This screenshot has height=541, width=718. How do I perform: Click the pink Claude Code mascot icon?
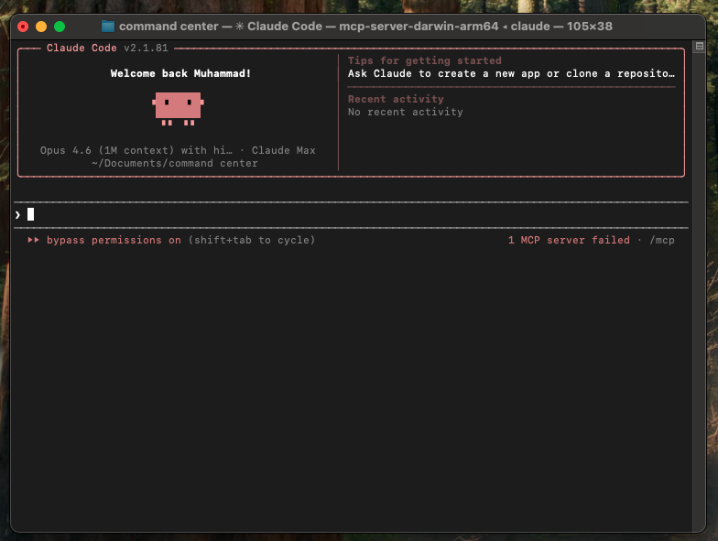178,108
